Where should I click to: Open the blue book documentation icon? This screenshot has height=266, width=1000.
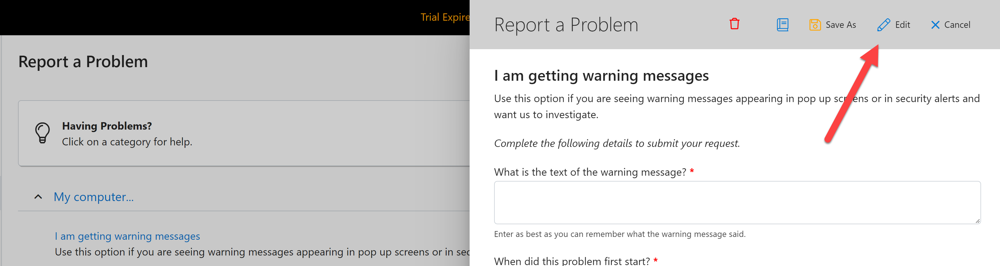pyautogui.click(x=783, y=25)
